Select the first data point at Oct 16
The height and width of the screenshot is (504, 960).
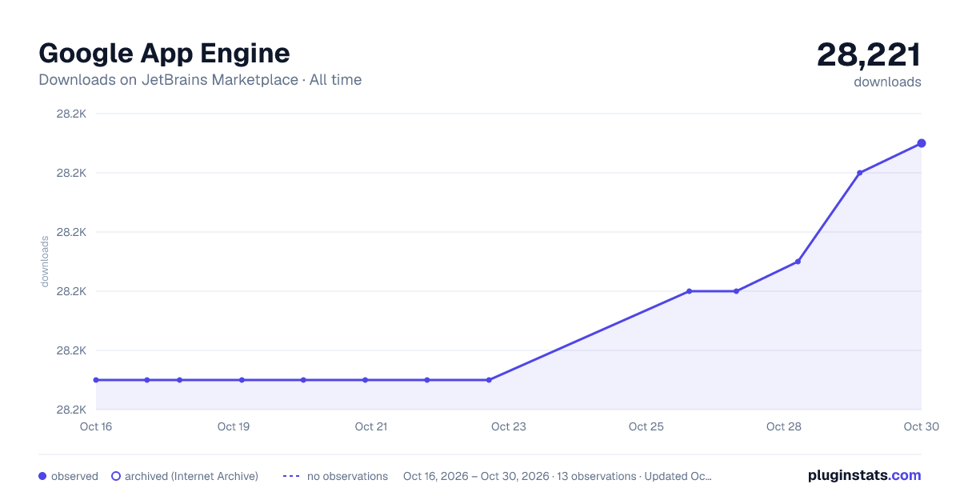(x=96, y=380)
